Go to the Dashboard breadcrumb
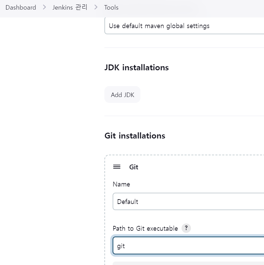 pyautogui.click(x=21, y=8)
